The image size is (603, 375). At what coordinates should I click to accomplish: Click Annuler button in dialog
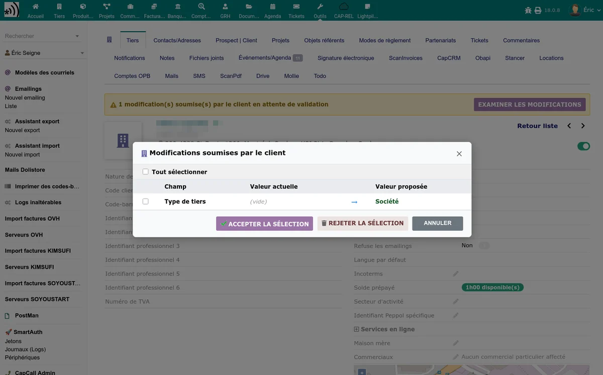437,223
